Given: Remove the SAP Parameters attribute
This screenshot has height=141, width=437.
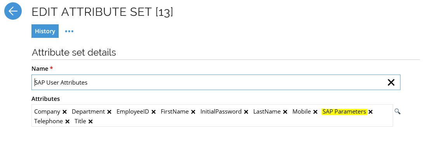Looking at the screenshot, I should click(x=371, y=112).
